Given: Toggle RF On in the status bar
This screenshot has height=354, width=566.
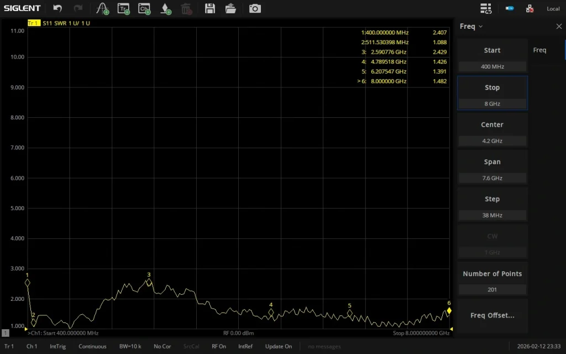Looking at the screenshot, I should pos(219,346).
